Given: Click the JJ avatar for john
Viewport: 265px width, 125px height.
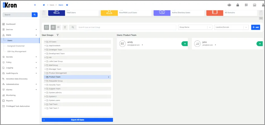Looking at the screenshot, I should (197, 44).
